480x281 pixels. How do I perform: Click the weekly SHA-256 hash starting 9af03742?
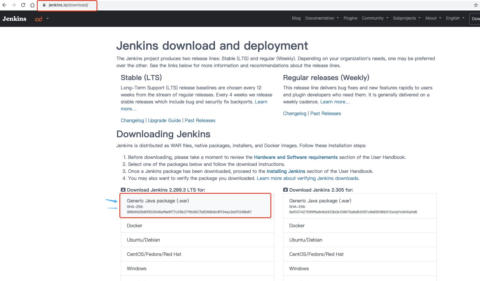(x=353, y=212)
